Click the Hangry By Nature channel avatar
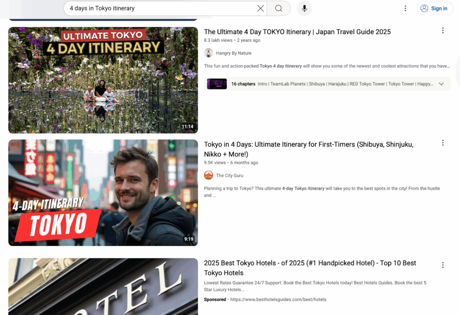The height and width of the screenshot is (315, 460). 208,53
